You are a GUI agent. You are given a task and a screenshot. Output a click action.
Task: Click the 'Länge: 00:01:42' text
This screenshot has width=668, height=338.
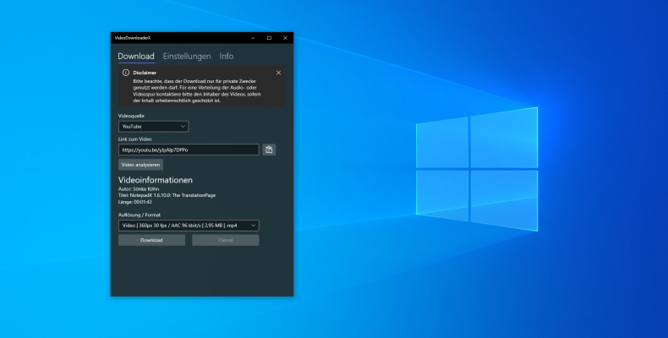point(135,202)
